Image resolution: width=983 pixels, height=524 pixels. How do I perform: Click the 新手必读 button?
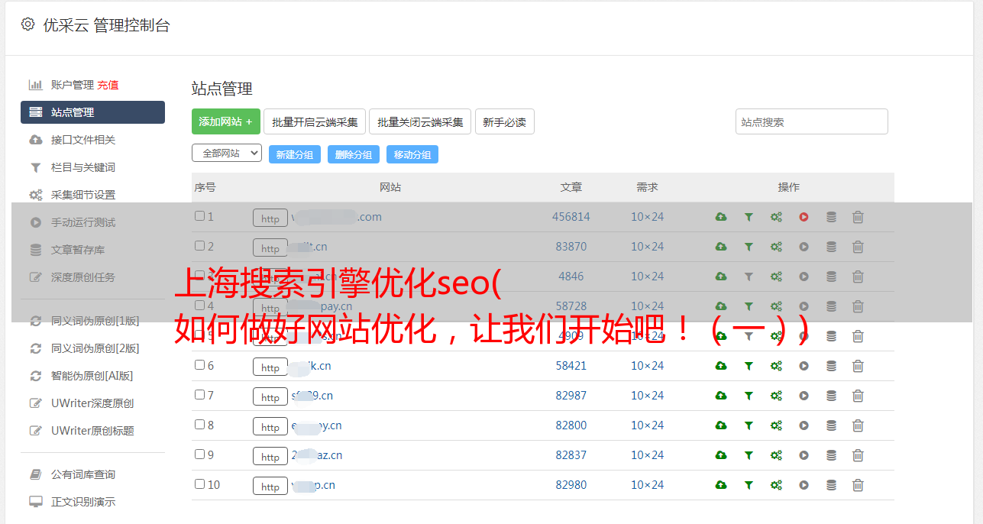504,121
